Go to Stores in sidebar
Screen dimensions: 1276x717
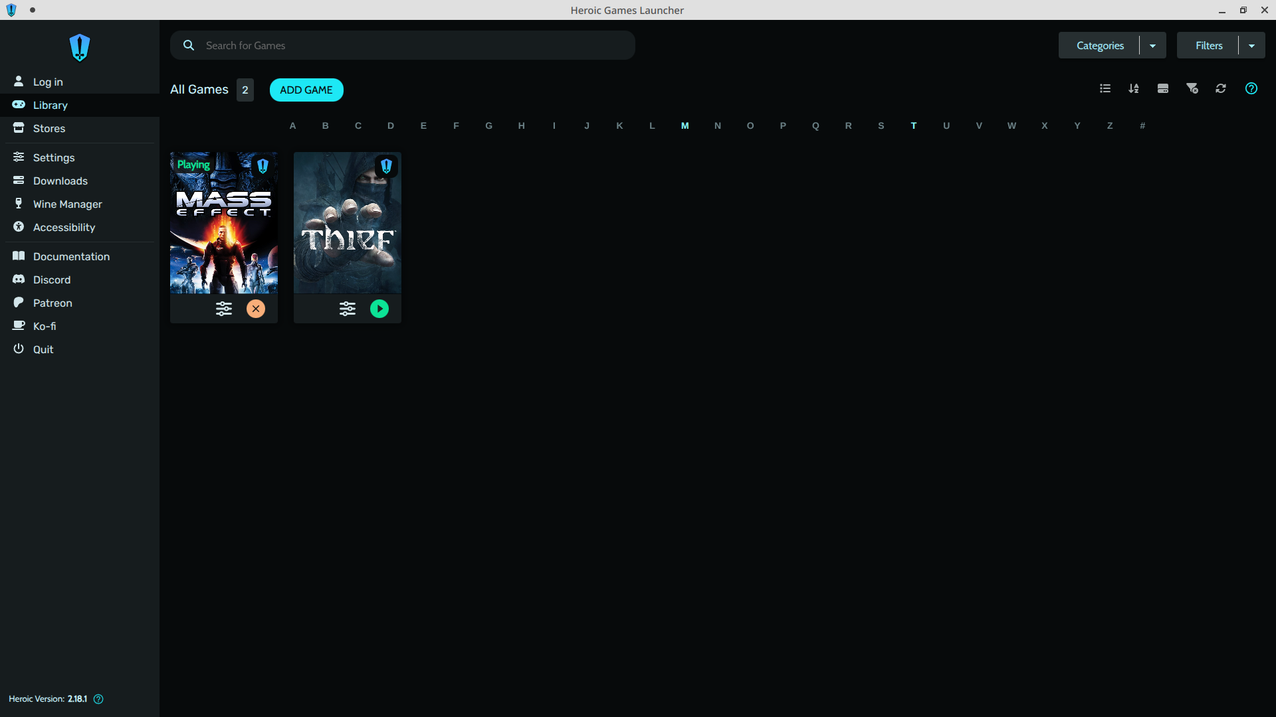tap(49, 128)
